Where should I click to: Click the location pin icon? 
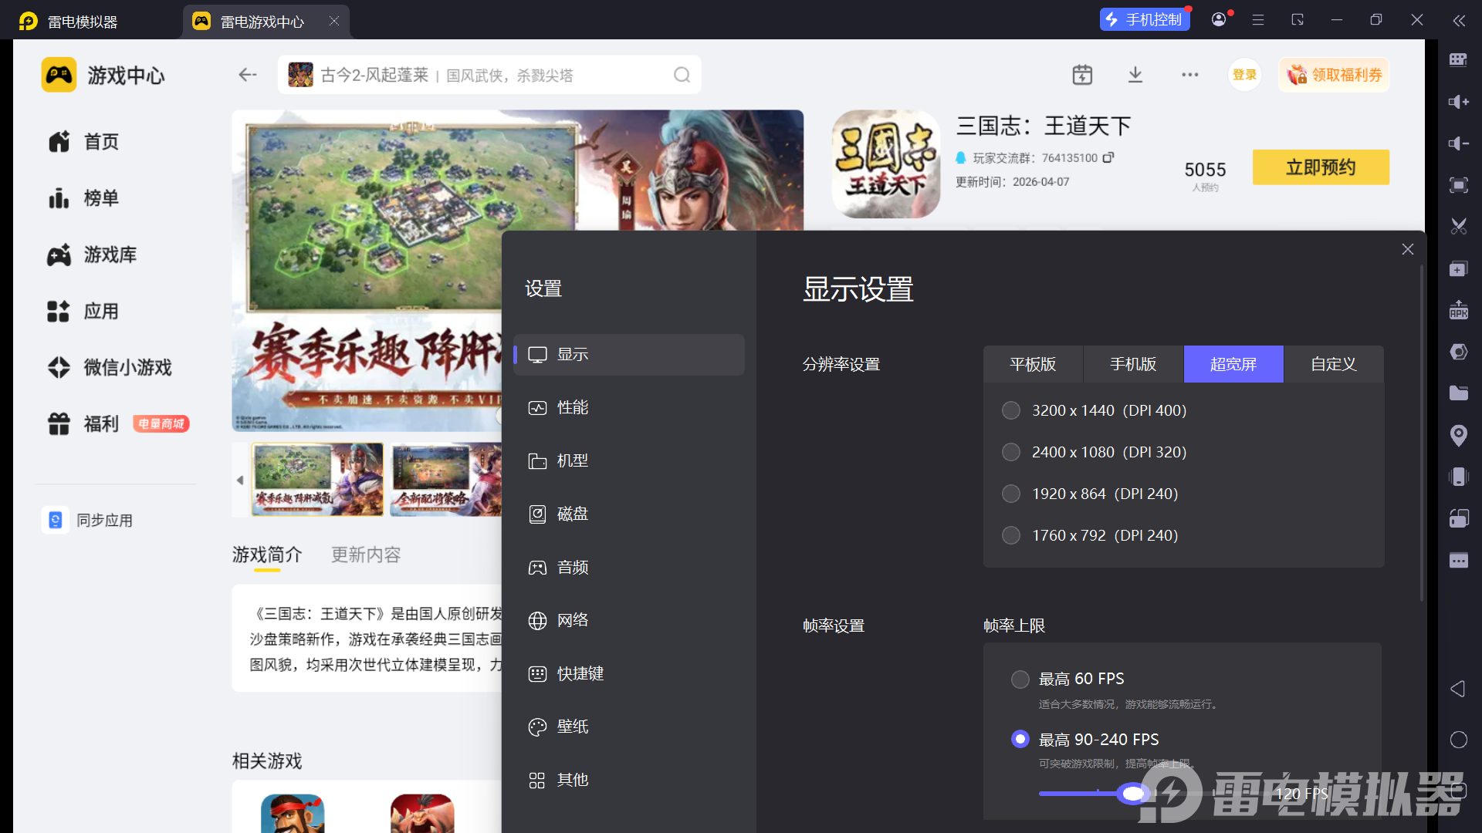click(1458, 436)
